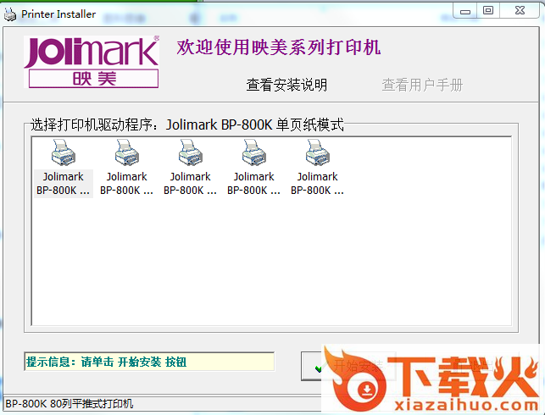Maximize the Printer Installer window

pos(488,10)
